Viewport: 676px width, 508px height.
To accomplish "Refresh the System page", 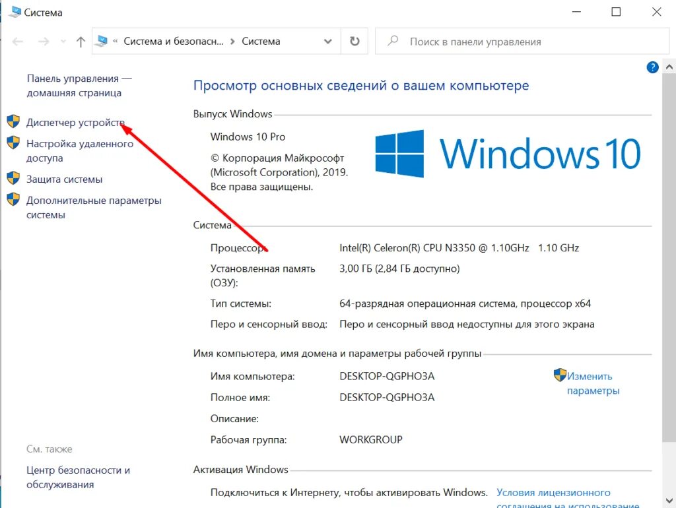I will [355, 42].
